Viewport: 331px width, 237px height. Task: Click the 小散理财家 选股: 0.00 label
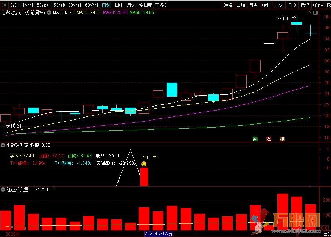point(28,145)
